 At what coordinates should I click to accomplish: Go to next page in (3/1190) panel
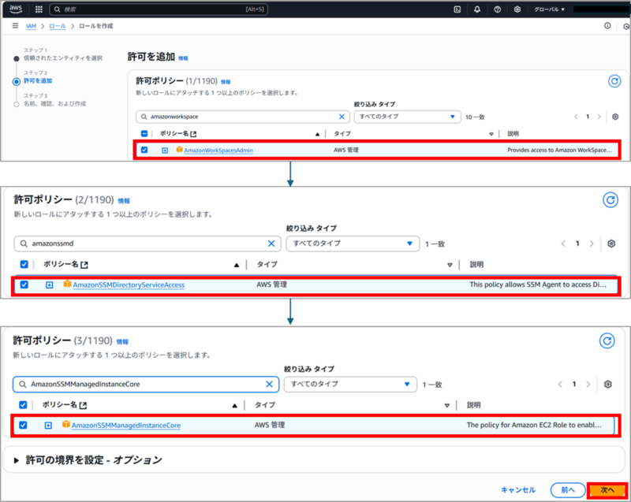click(x=588, y=385)
